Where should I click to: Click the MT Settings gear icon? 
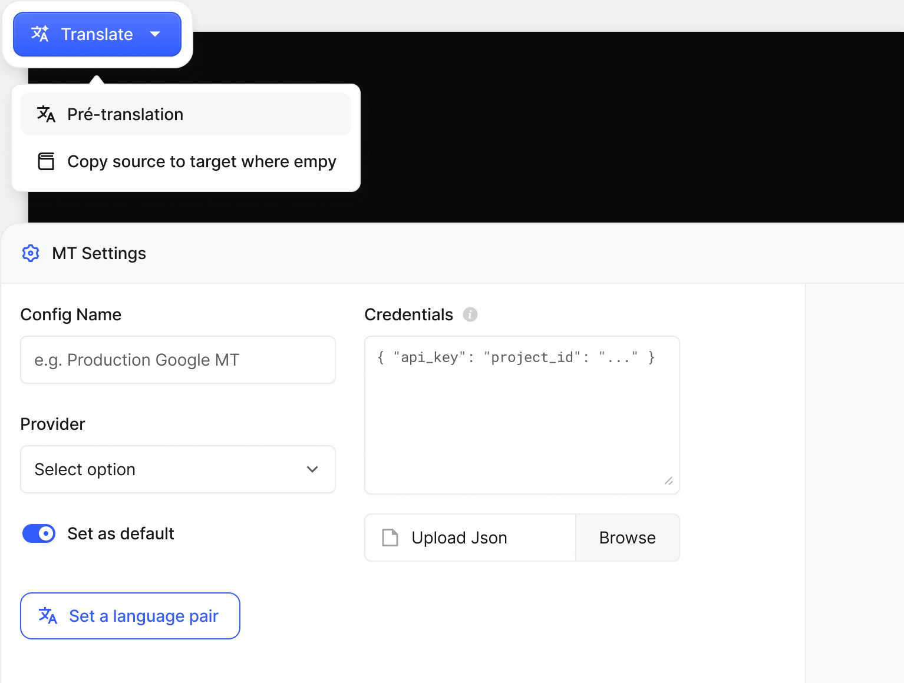(x=31, y=253)
